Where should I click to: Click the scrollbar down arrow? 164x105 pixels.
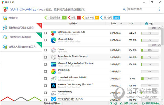click(162, 100)
